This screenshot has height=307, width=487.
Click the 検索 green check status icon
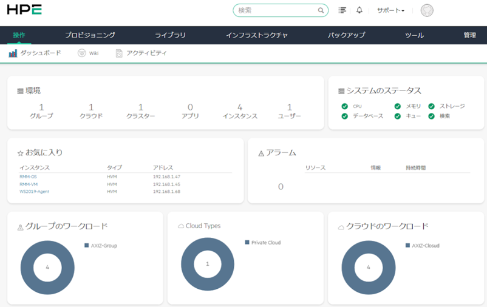431,116
